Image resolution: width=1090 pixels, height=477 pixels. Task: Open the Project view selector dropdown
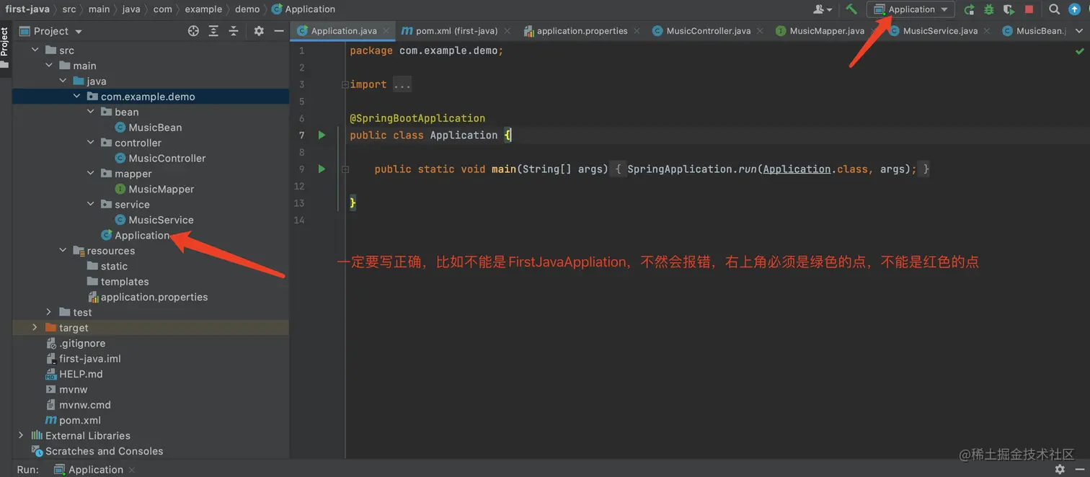[x=50, y=31]
